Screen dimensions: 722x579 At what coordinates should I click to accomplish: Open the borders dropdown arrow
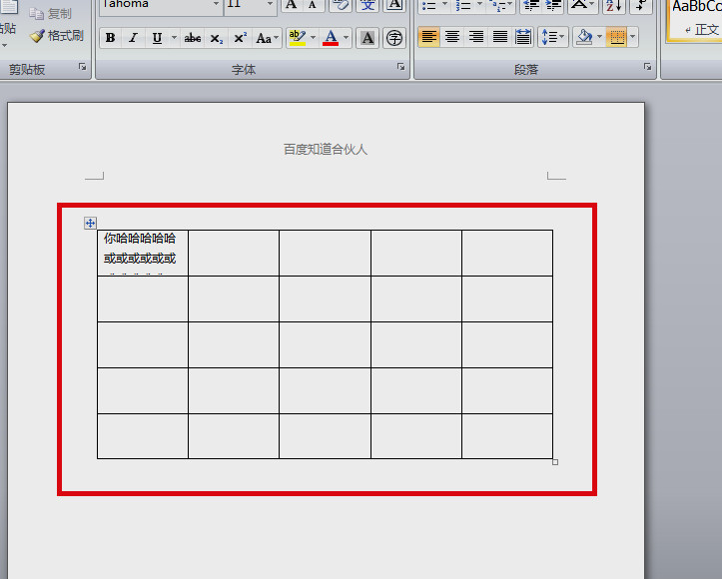pos(633,37)
